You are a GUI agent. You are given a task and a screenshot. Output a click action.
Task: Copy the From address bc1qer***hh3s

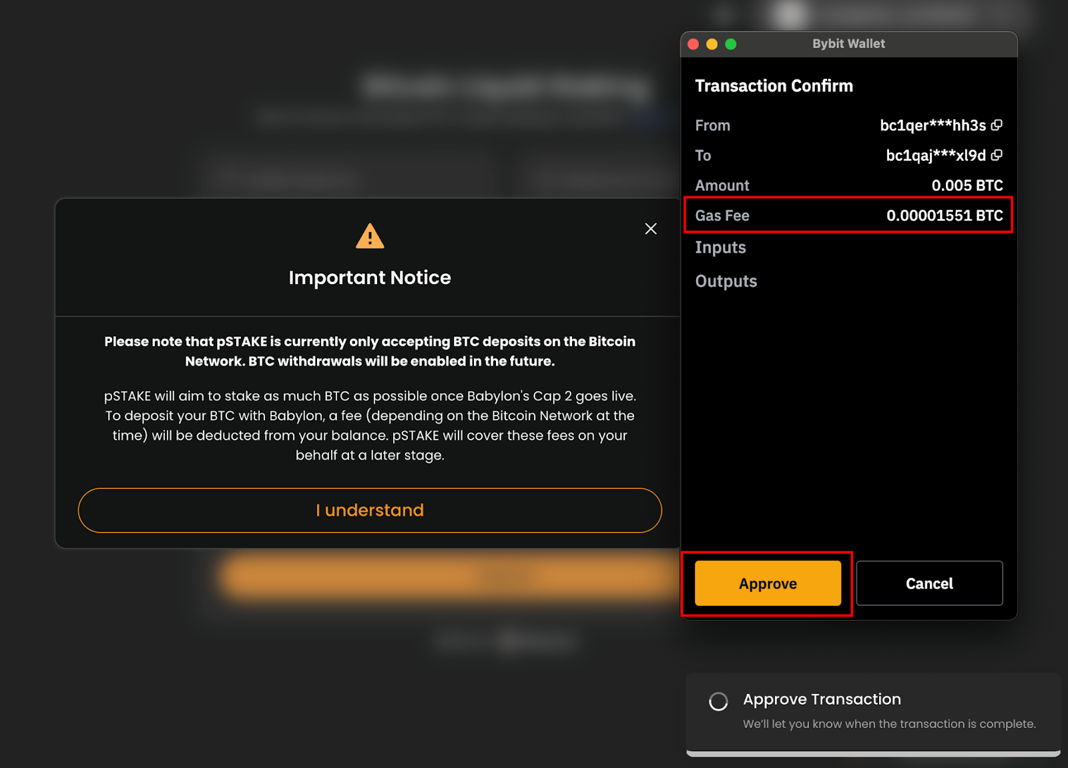[x=997, y=125]
